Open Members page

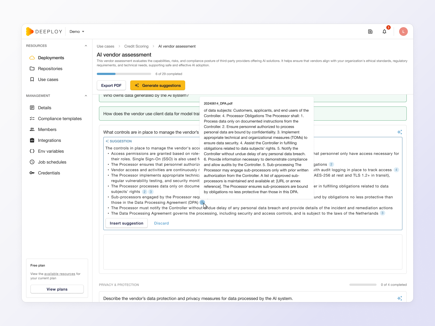[x=47, y=129]
